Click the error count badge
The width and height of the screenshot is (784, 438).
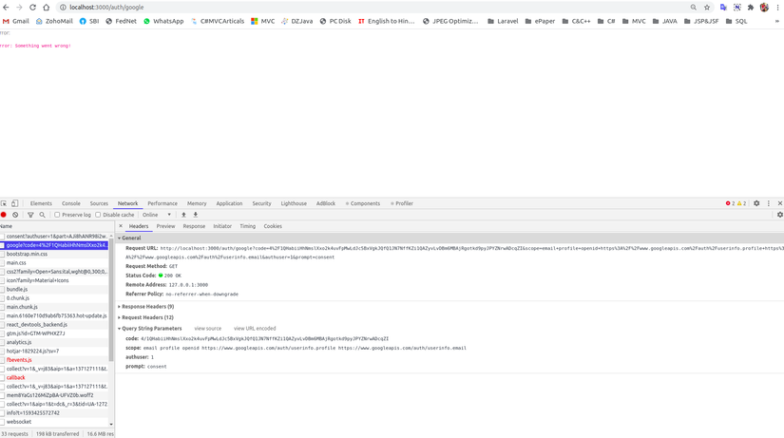tap(730, 203)
